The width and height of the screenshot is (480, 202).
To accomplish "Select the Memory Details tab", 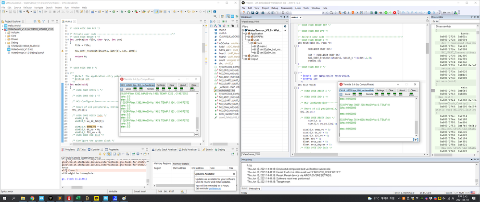I will [x=181, y=164].
